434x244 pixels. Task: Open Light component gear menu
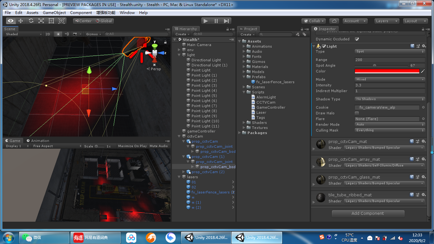[424, 46]
